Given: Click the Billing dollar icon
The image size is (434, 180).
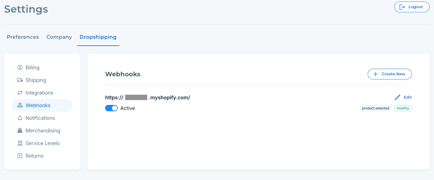Looking at the screenshot, I should [20, 67].
